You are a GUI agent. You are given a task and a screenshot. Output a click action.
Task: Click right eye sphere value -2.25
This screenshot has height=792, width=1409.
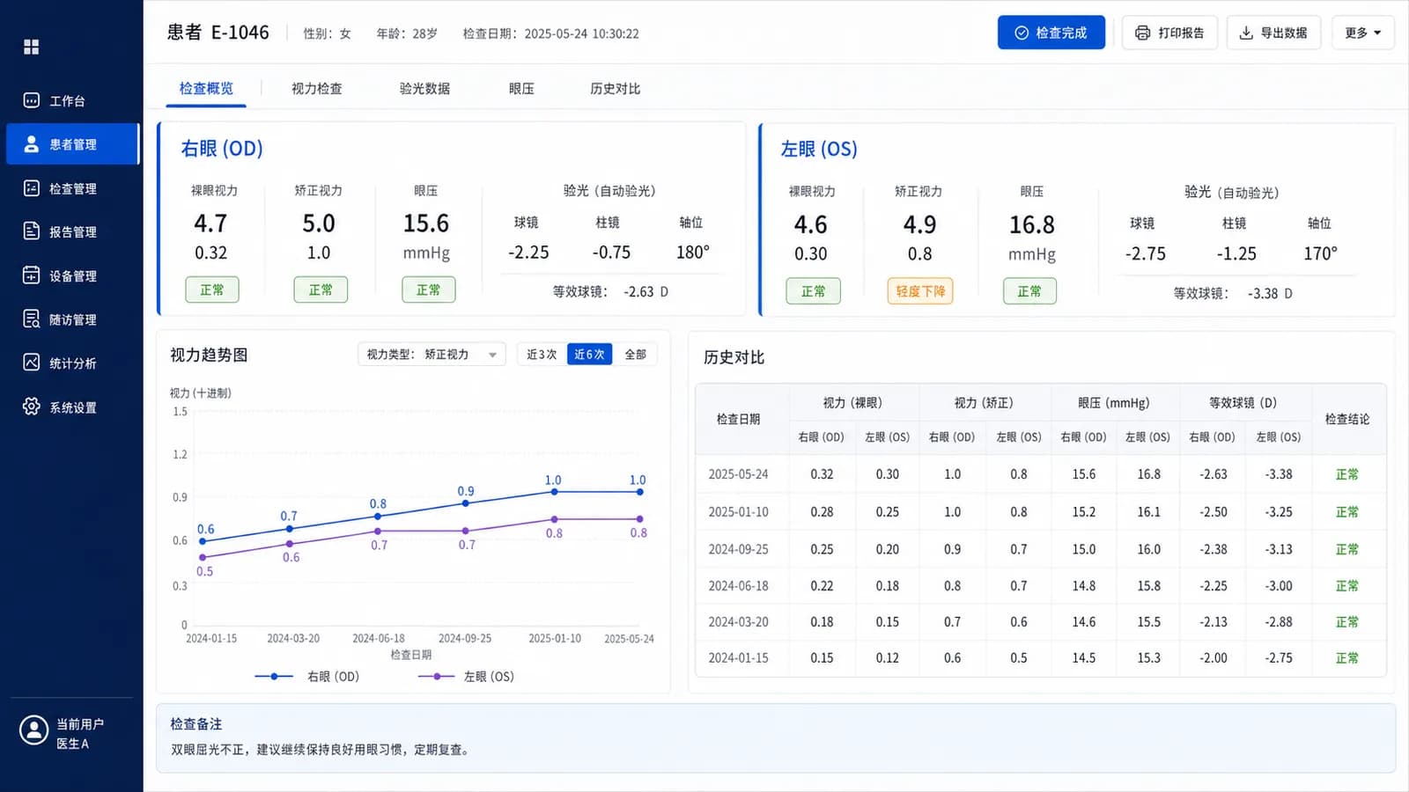point(528,253)
